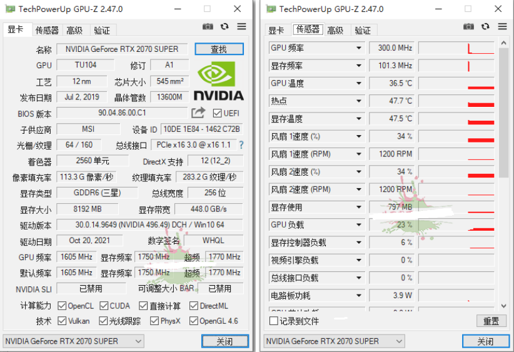Click the refresh icon in sensor window
Screen dimensions: 514x352
click(x=485, y=26)
